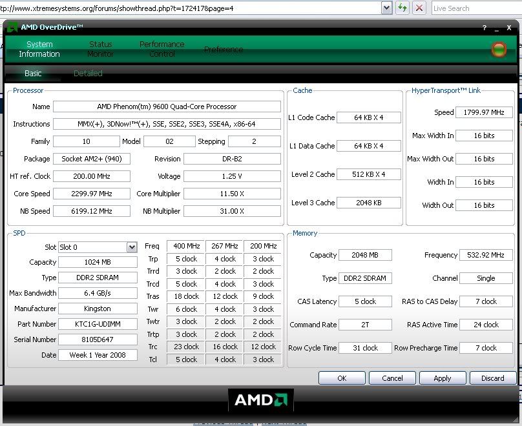The height and width of the screenshot is (426, 522).
Task: Click the RAS to CAS Delay '7 clock' value
Action: 486,301
